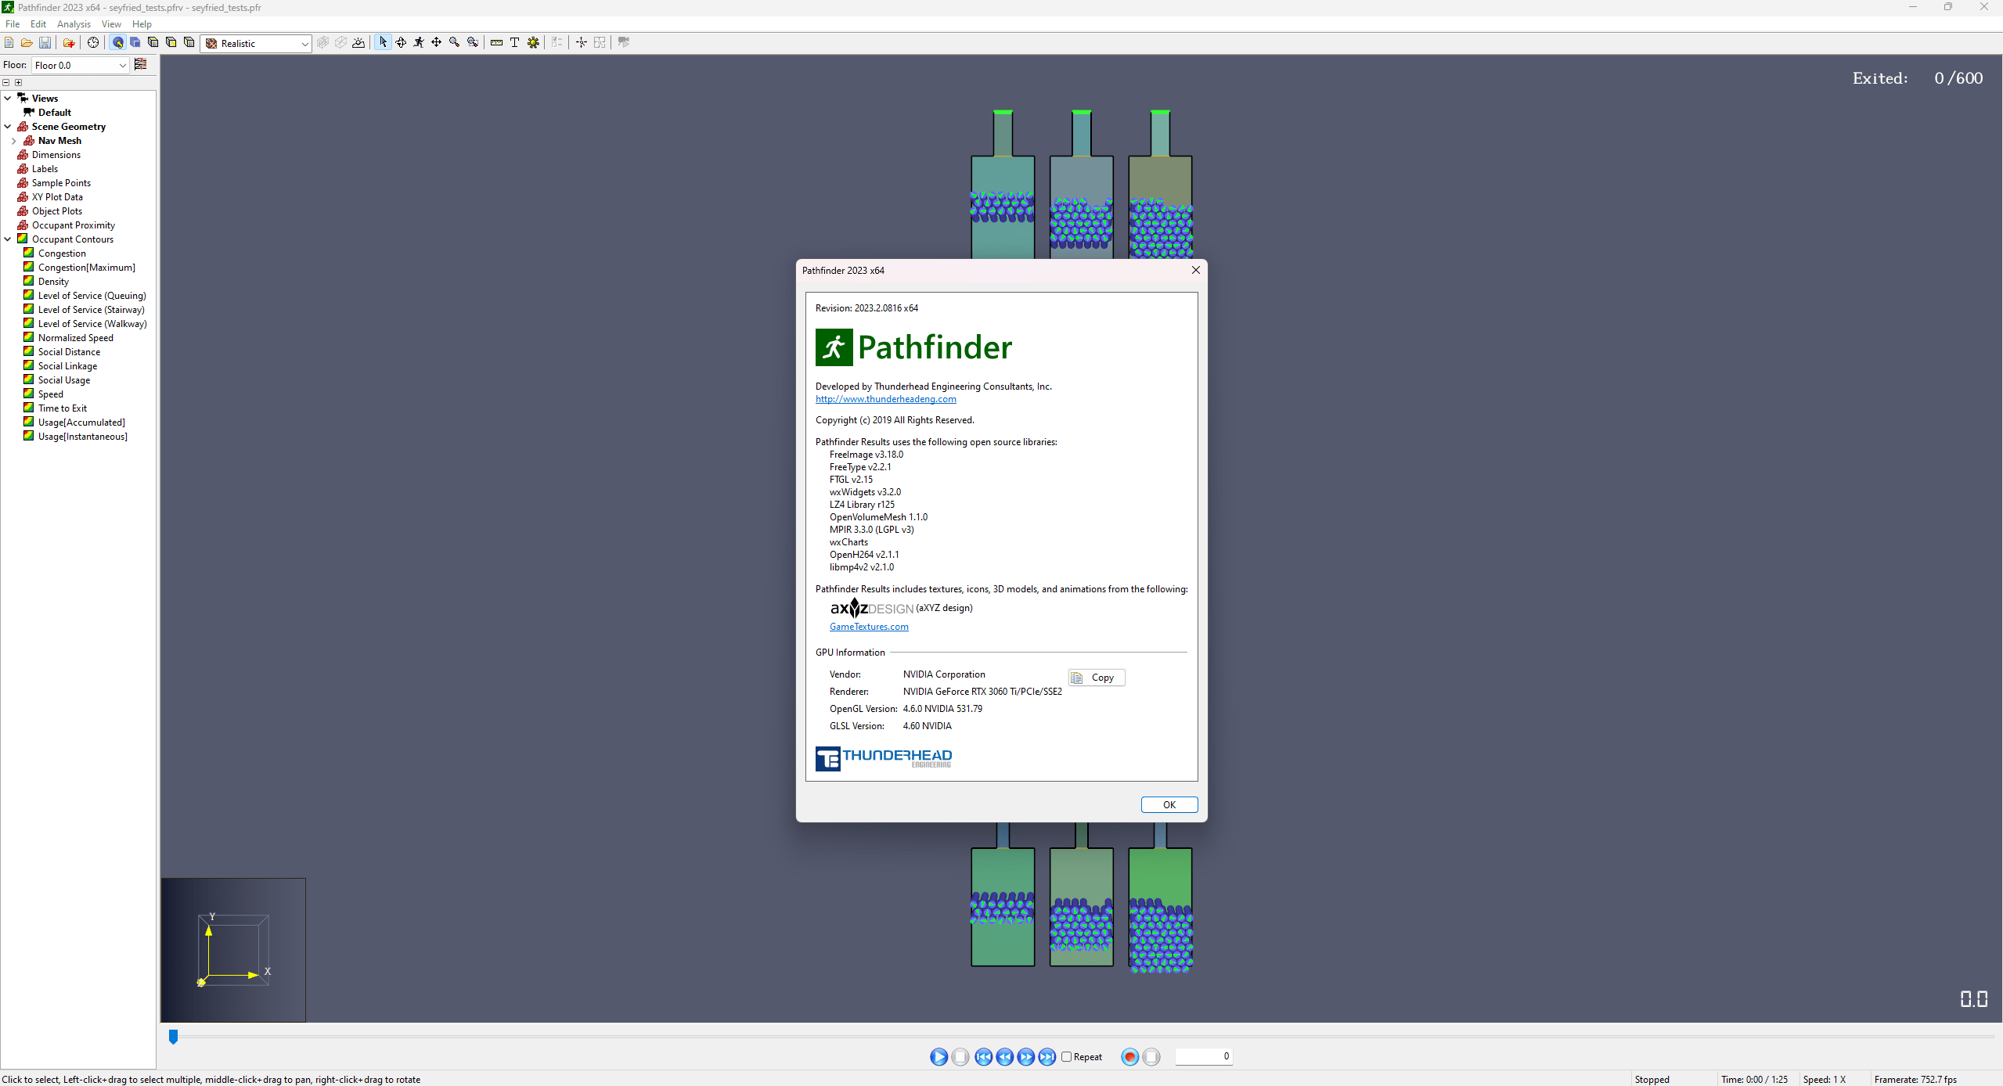The width and height of the screenshot is (2003, 1086).
Task: Click the timeline slider handle
Action: click(x=173, y=1037)
